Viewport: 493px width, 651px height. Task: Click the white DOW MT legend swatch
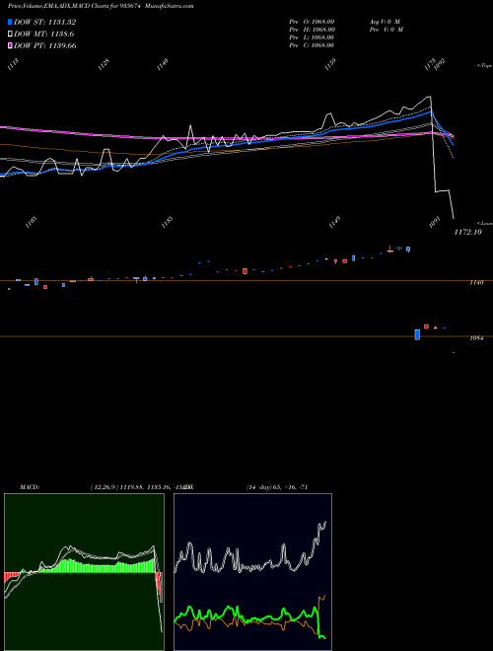(x=10, y=35)
